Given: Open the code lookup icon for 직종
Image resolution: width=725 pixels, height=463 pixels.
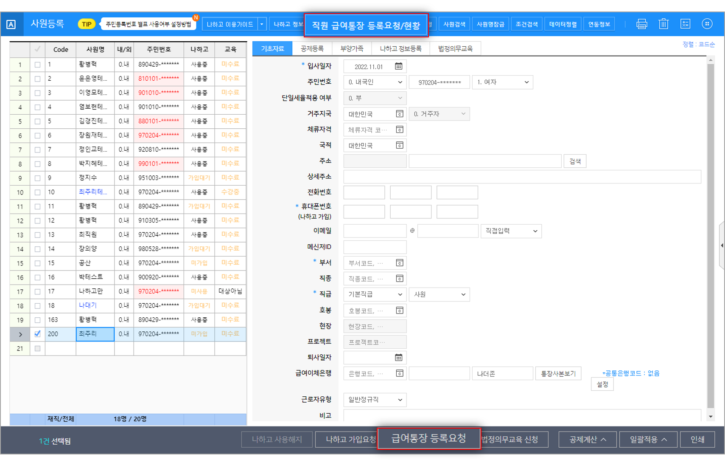Looking at the screenshot, I should tap(399, 279).
